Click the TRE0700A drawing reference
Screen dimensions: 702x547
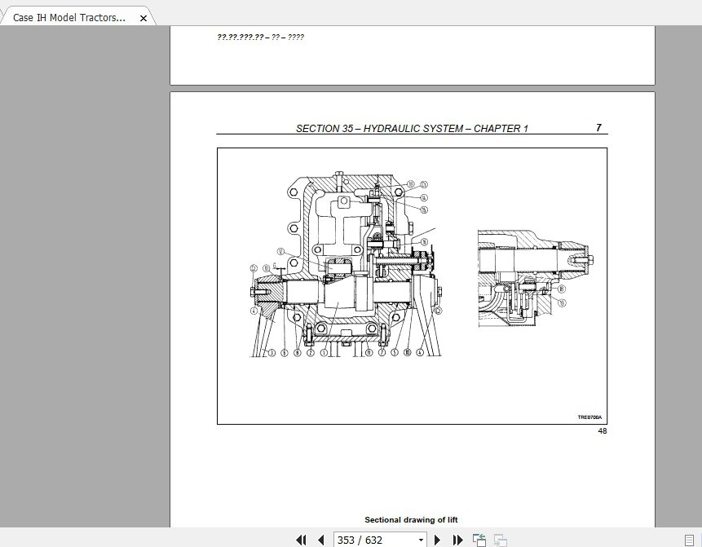pos(589,417)
